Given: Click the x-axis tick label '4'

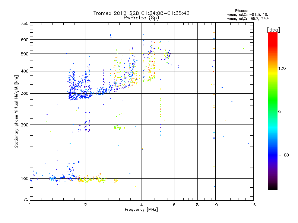Looking at the screenshot, I should 142,205.
